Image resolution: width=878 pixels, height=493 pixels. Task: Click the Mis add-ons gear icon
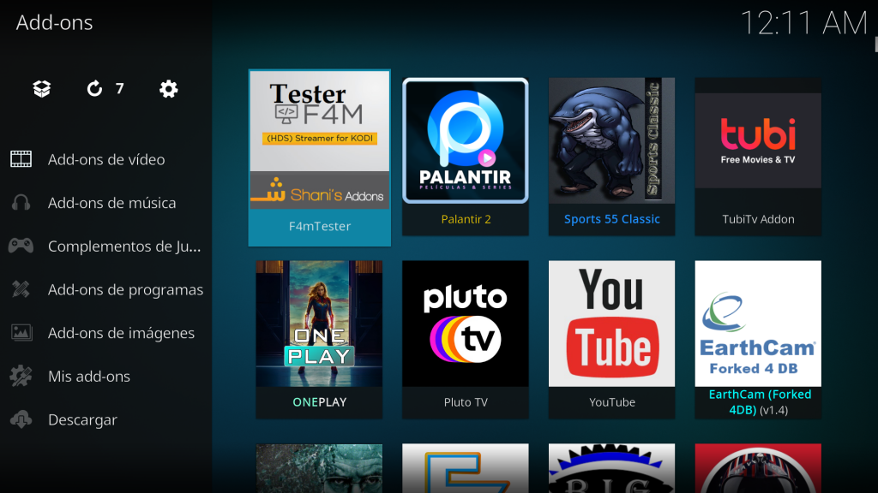[x=21, y=377]
